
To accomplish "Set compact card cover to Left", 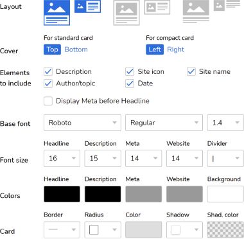I will (x=155, y=49).
